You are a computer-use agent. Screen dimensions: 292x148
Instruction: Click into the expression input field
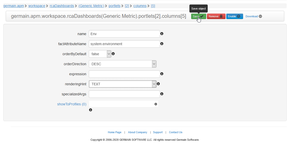click(x=124, y=74)
